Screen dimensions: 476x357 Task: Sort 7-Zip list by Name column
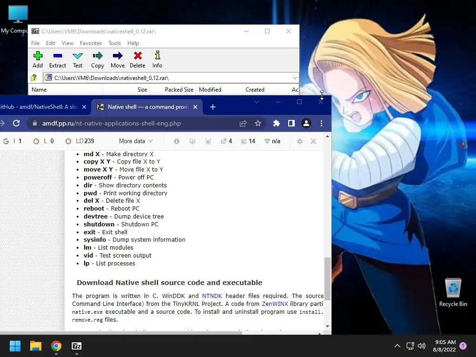[x=66, y=90]
